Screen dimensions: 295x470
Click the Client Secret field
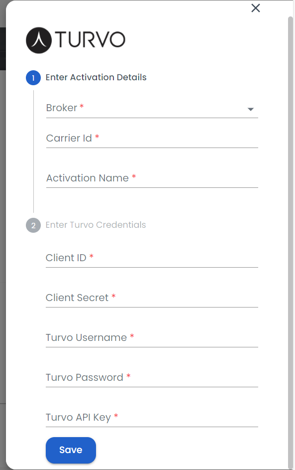pos(152,298)
